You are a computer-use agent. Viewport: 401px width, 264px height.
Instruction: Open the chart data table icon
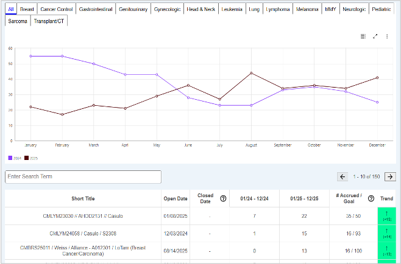363,36
